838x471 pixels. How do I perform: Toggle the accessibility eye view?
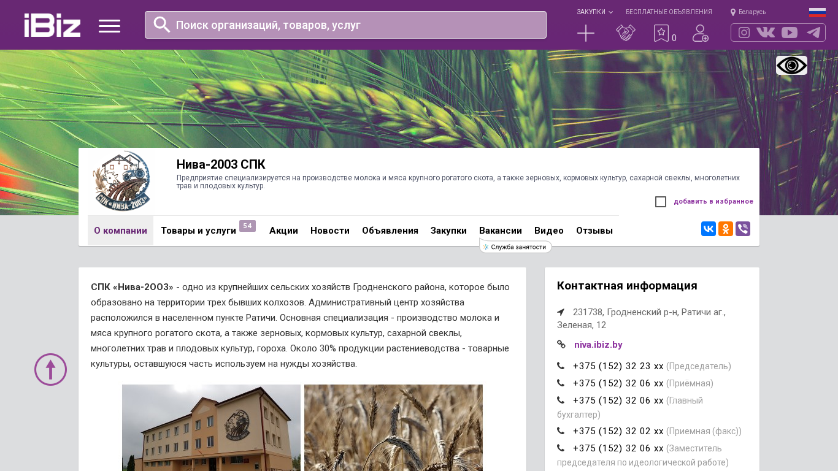point(791,65)
